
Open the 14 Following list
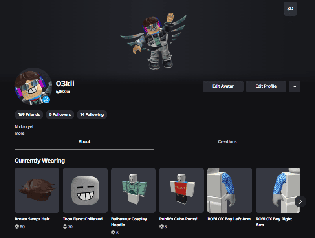point(92,114)
